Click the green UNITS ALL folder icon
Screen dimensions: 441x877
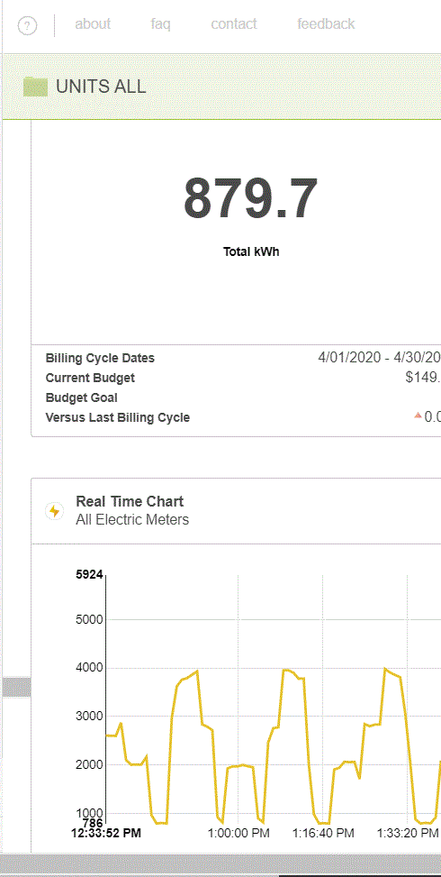(x=35, y=87)
